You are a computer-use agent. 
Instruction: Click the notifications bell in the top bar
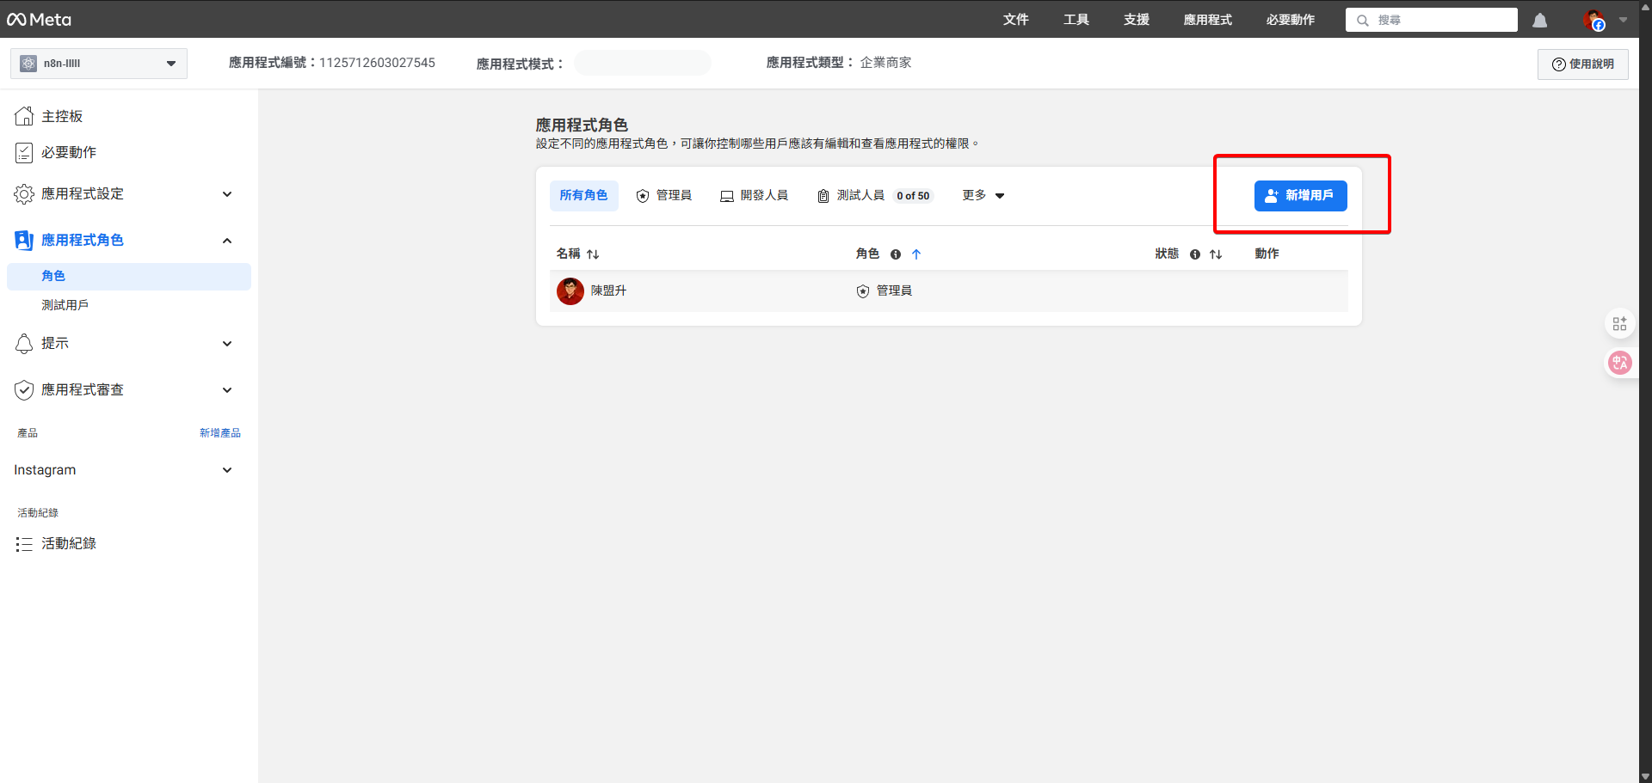1539,20
